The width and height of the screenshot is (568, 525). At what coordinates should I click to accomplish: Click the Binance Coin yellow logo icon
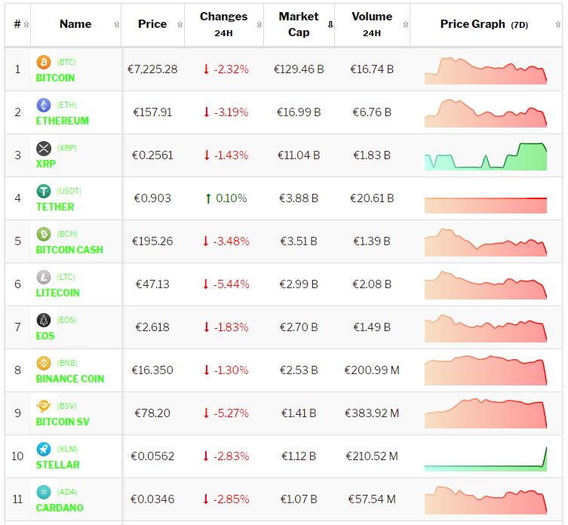click(44, 363)
